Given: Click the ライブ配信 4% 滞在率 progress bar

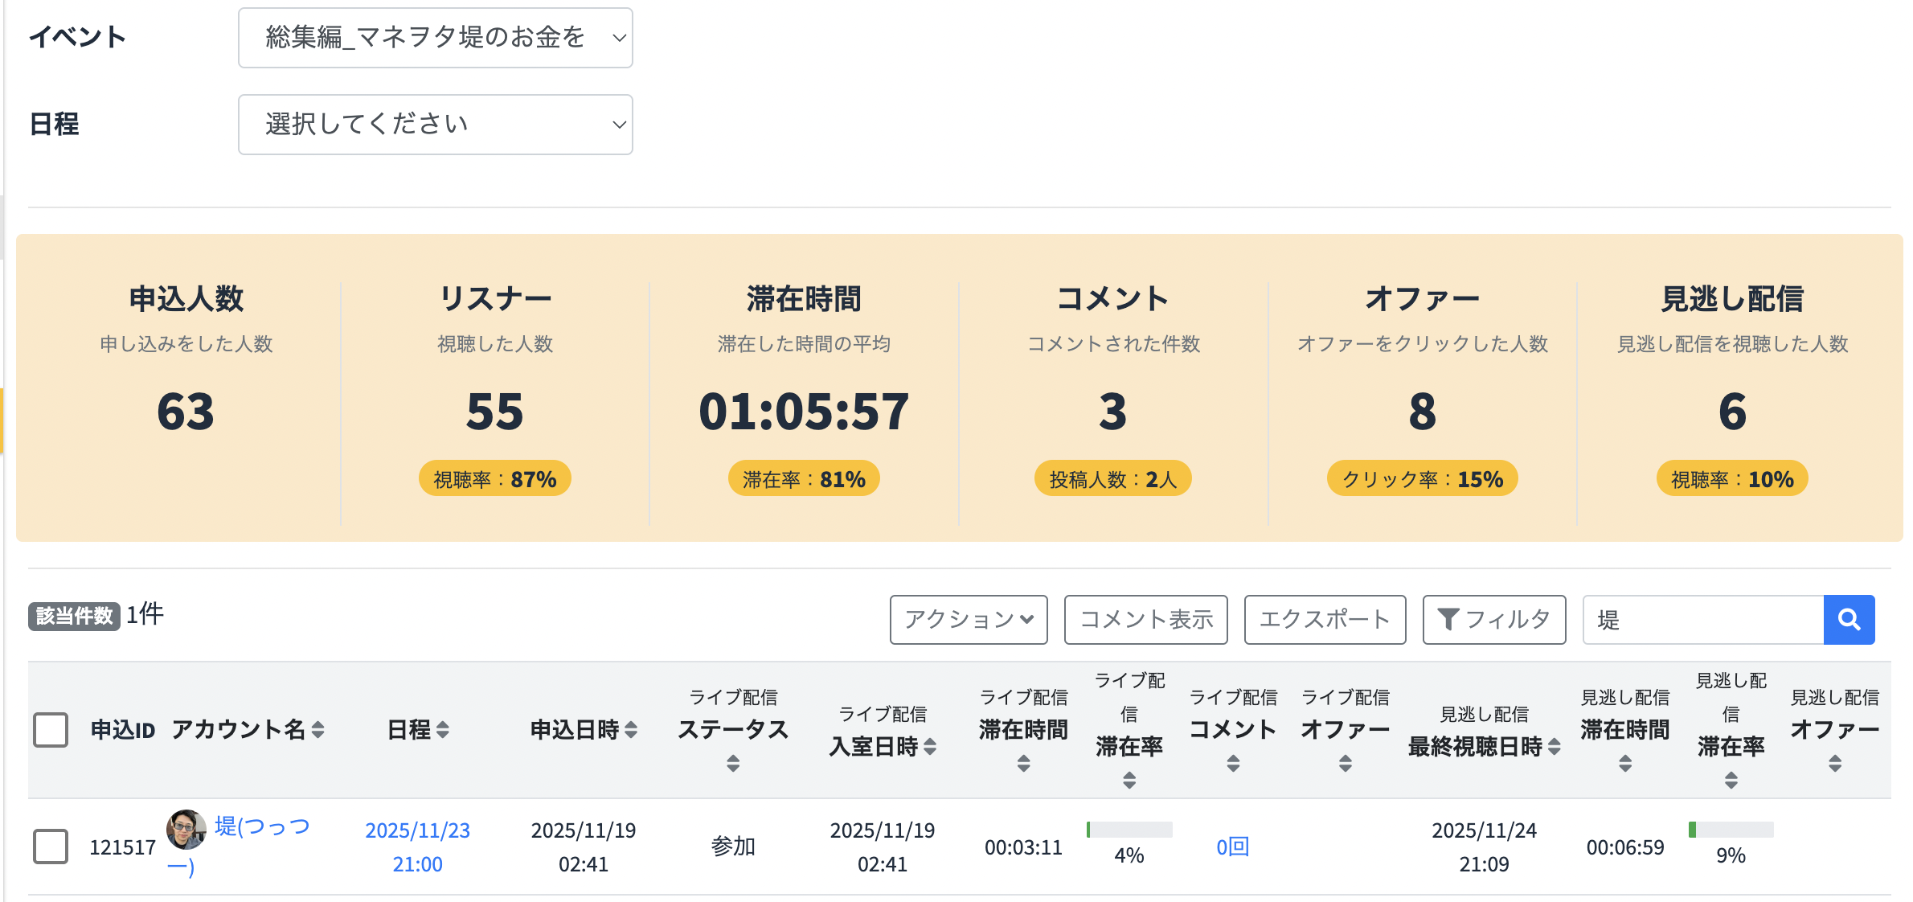Looking at the screenshot, I should point(1129,830).
